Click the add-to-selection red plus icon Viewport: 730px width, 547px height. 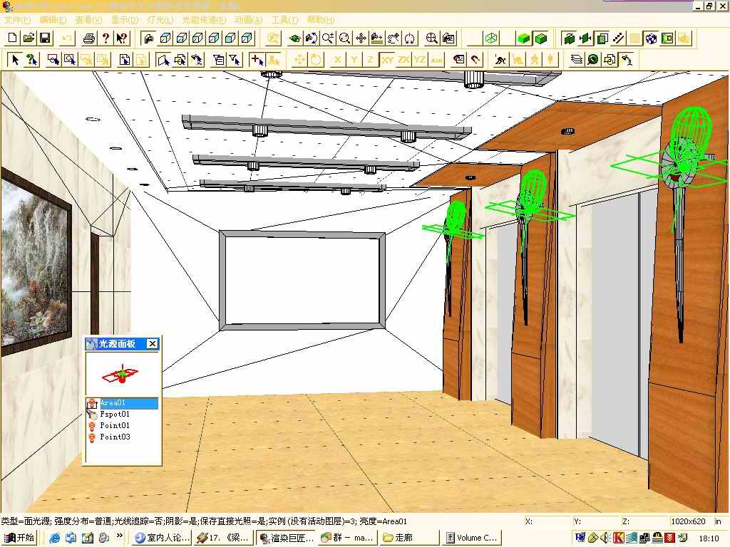(257, 60)
